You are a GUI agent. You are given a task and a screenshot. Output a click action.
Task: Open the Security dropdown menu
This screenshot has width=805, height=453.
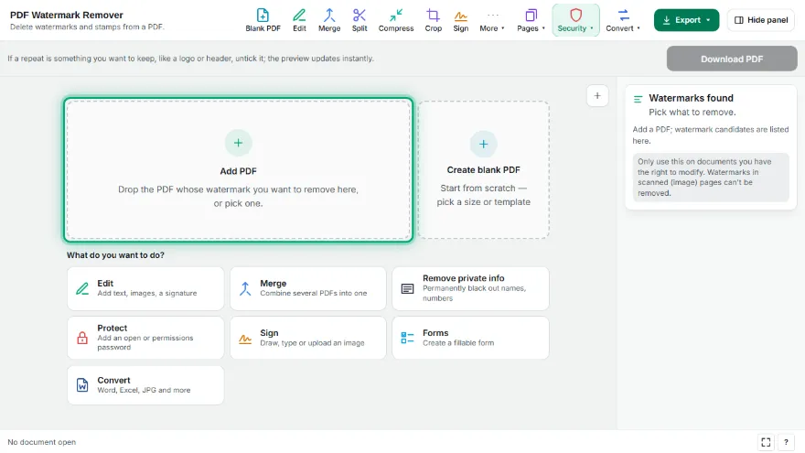[575, 20]
